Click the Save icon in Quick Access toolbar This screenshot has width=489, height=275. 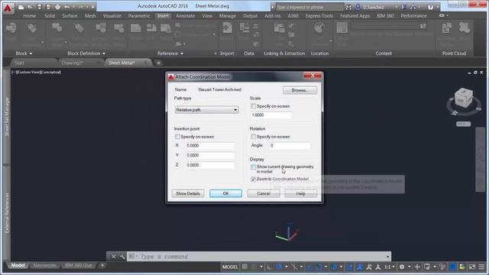(x=39, y=7)
